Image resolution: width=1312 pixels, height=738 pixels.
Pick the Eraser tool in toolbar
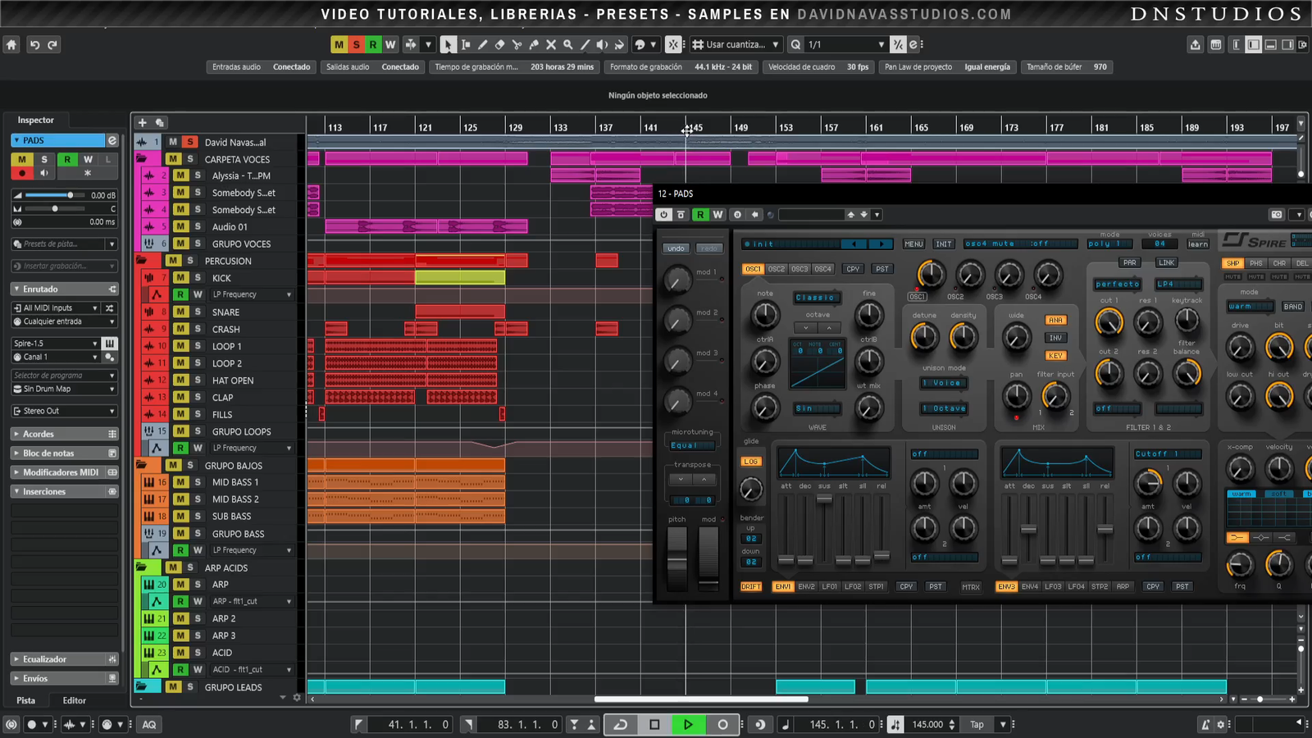(499, 45)
